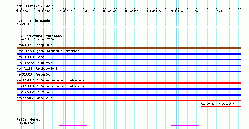This screenshot has height=129, width=249.
Task: Click ruler position 89541120
Action: [x=65, y=11]
